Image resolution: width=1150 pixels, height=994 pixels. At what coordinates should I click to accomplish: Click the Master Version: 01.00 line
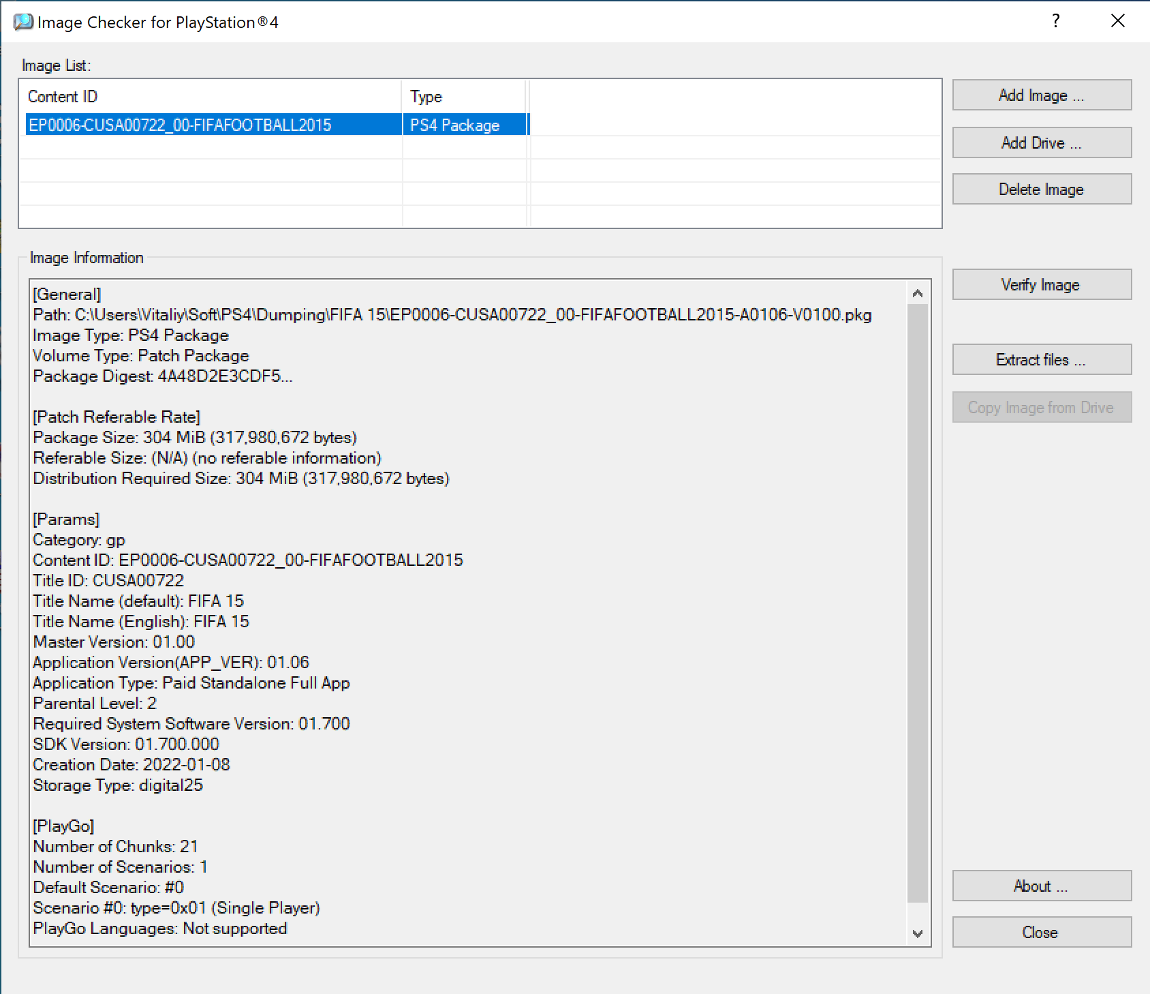point(114,642)
